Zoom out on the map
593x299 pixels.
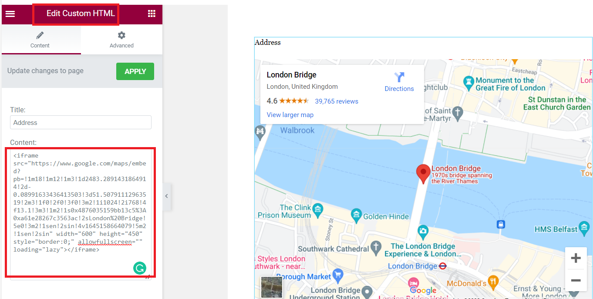coord(576,280)
